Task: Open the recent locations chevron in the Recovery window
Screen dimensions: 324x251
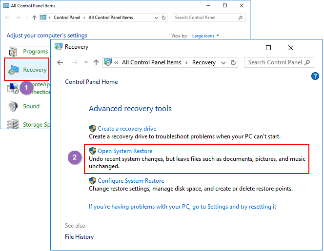Action: click(86, 62)
